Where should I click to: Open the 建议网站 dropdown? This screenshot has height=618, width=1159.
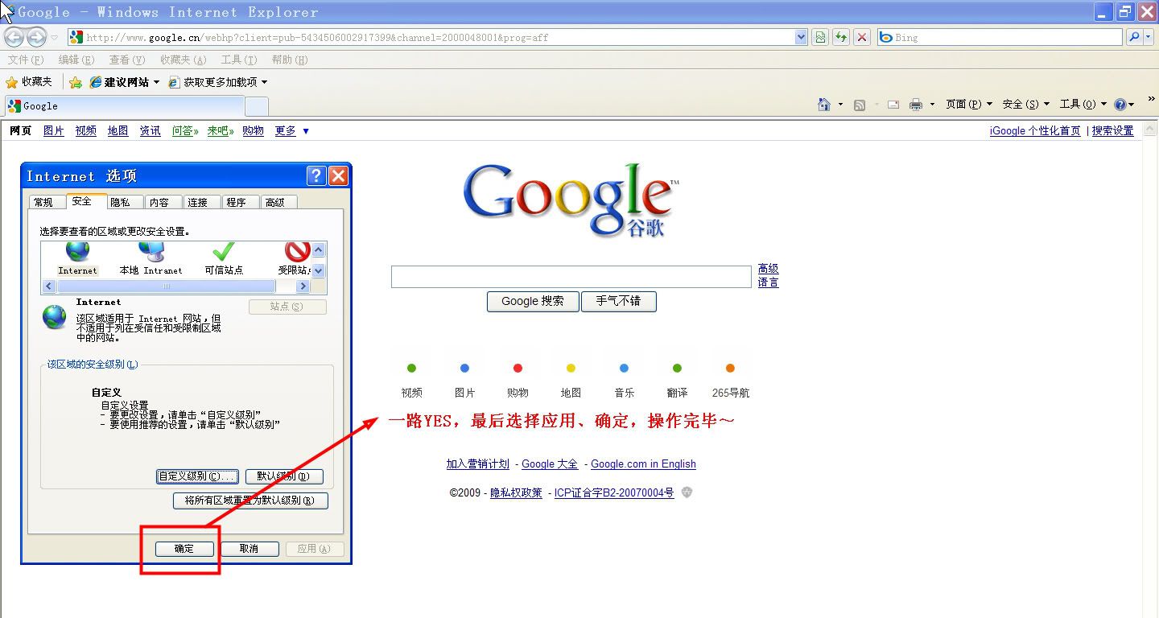pos(125,82)
